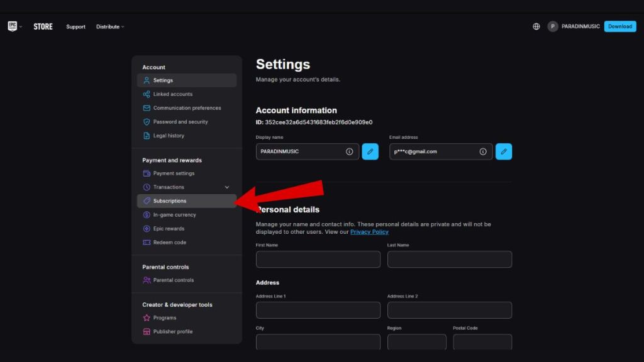
Task: Click the City input field
Action: (318, 342)
